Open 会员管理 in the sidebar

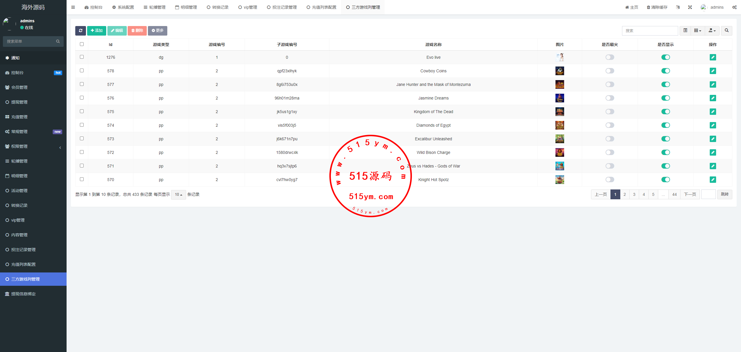click(x=19, y=87)
